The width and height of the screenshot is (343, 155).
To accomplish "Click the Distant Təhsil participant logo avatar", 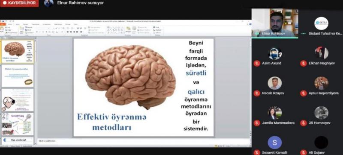I will tap(321, 23).
